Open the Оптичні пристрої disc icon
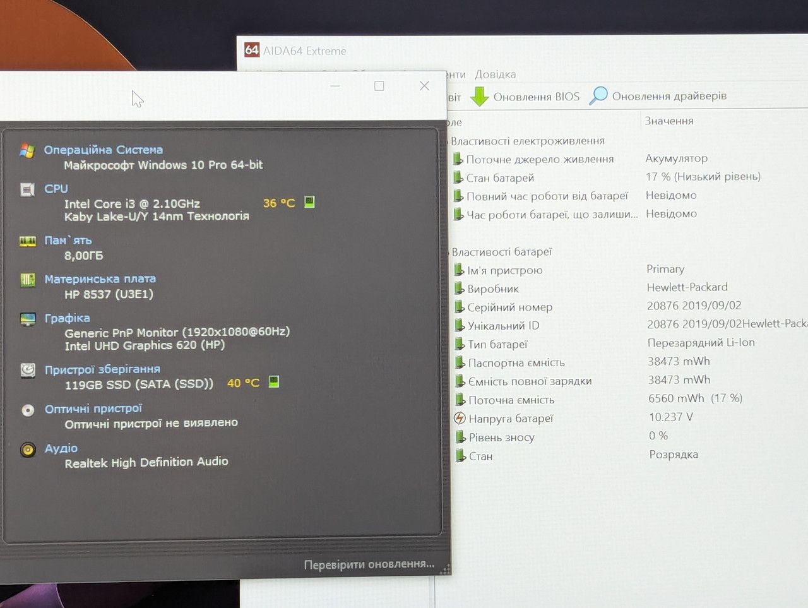808x608 pixels. (x=28, y=410)
